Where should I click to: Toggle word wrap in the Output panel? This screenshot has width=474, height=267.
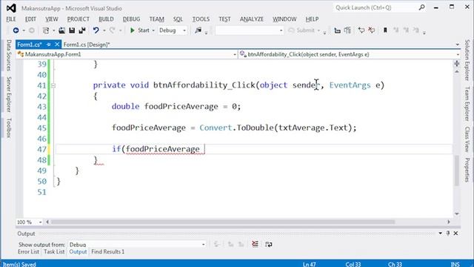268,244
